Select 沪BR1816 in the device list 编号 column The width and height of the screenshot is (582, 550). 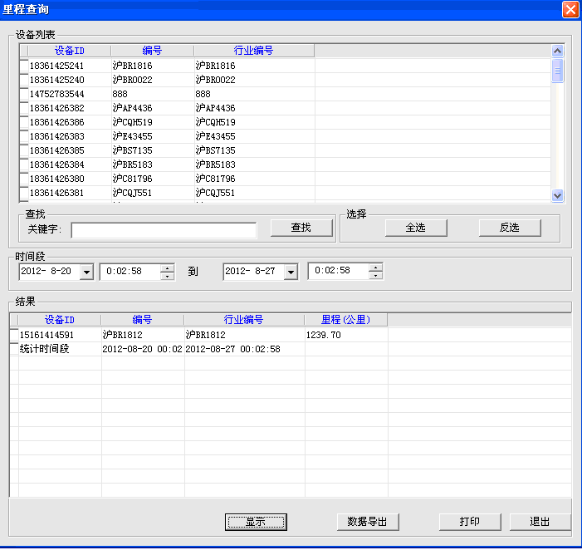(x=133, y=66)
